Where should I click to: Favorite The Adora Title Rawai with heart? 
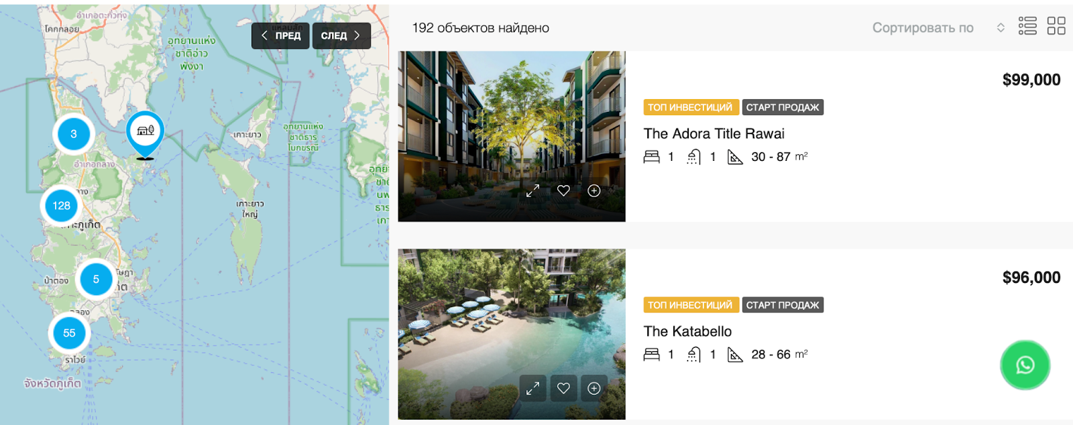click(563, 191)
